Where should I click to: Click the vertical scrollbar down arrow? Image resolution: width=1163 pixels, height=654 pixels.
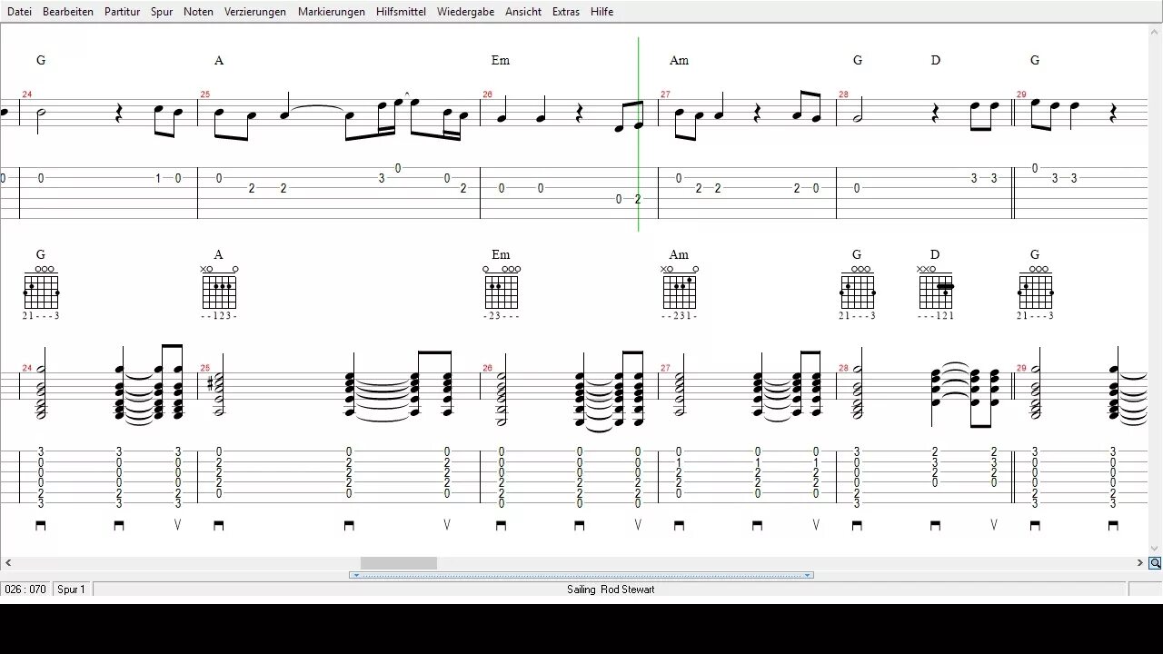[x=1155, y=549]
